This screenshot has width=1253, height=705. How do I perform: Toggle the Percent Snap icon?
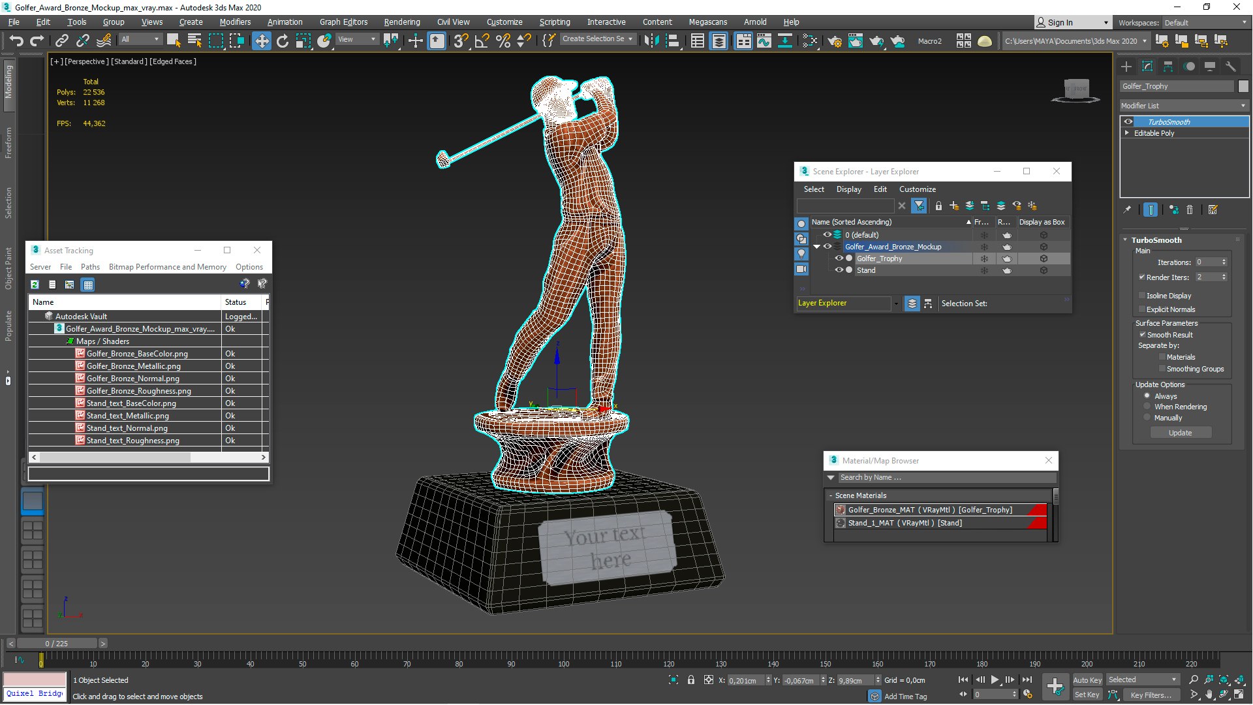point(503,41)
